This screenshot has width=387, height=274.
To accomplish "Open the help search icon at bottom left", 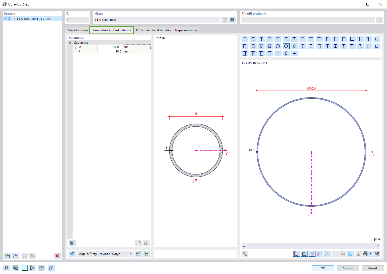I will coord(6,268).
